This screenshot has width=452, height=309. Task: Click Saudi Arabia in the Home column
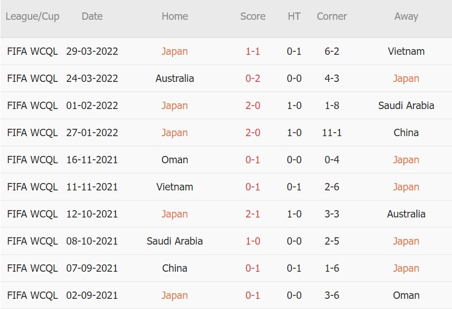coord(175,241)
